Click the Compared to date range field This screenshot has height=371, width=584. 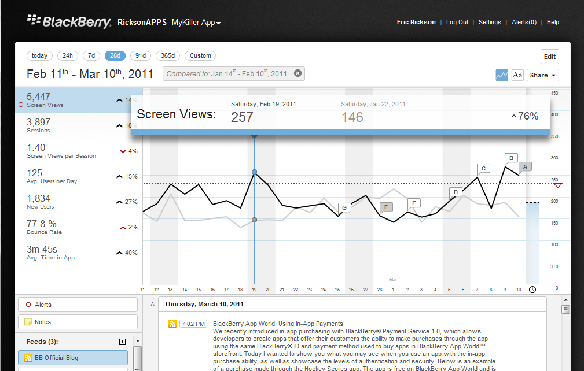(x=233, y=73)
